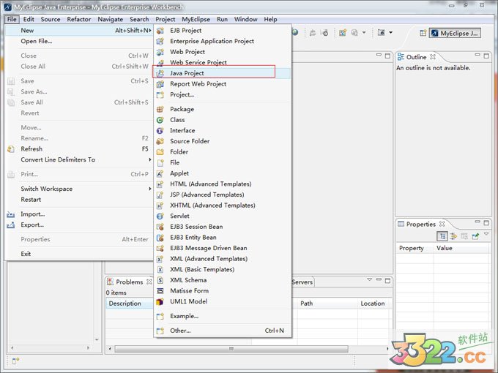Open the Navigate menu
Image resolution: width=498 pixels, height=373 pixels.
(x=110, y=19)
